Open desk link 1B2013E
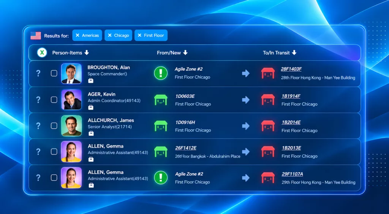The width and height of the screenshot is (389, 214). point(291,148)
